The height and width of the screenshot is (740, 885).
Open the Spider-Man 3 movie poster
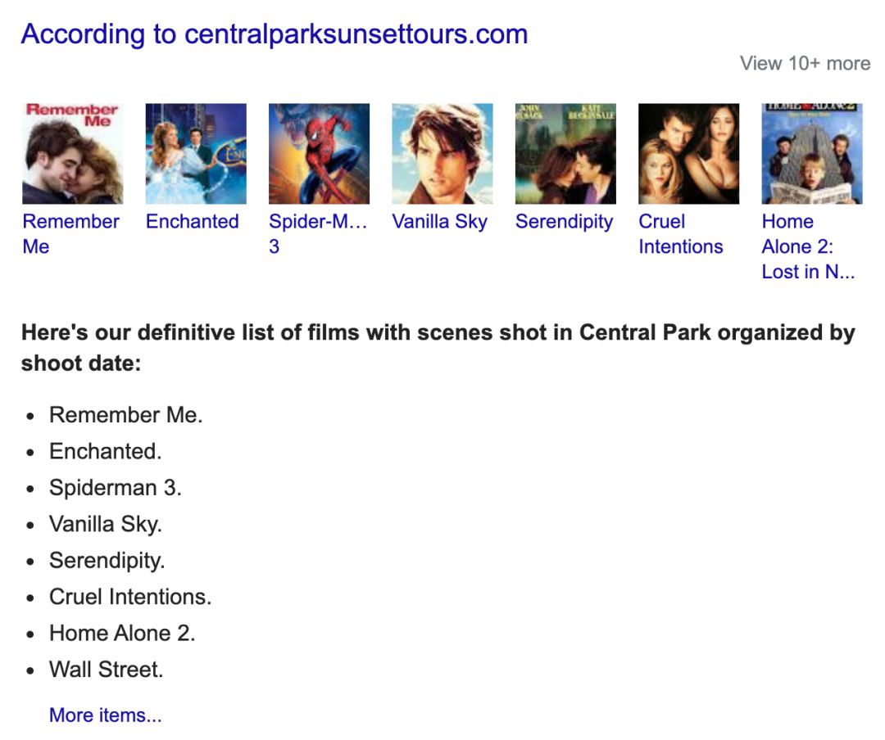pyautogui.click(x=319, y=153)
